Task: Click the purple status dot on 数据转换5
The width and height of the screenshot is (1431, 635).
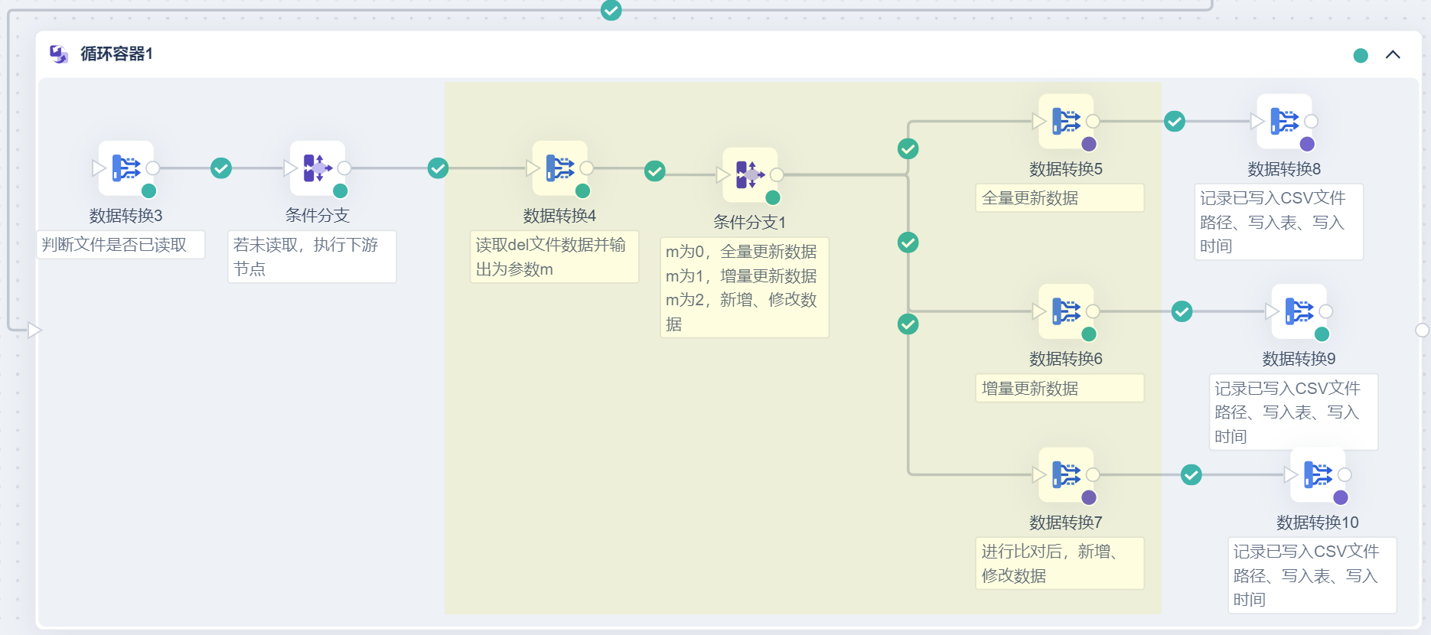Action: 1089,144
